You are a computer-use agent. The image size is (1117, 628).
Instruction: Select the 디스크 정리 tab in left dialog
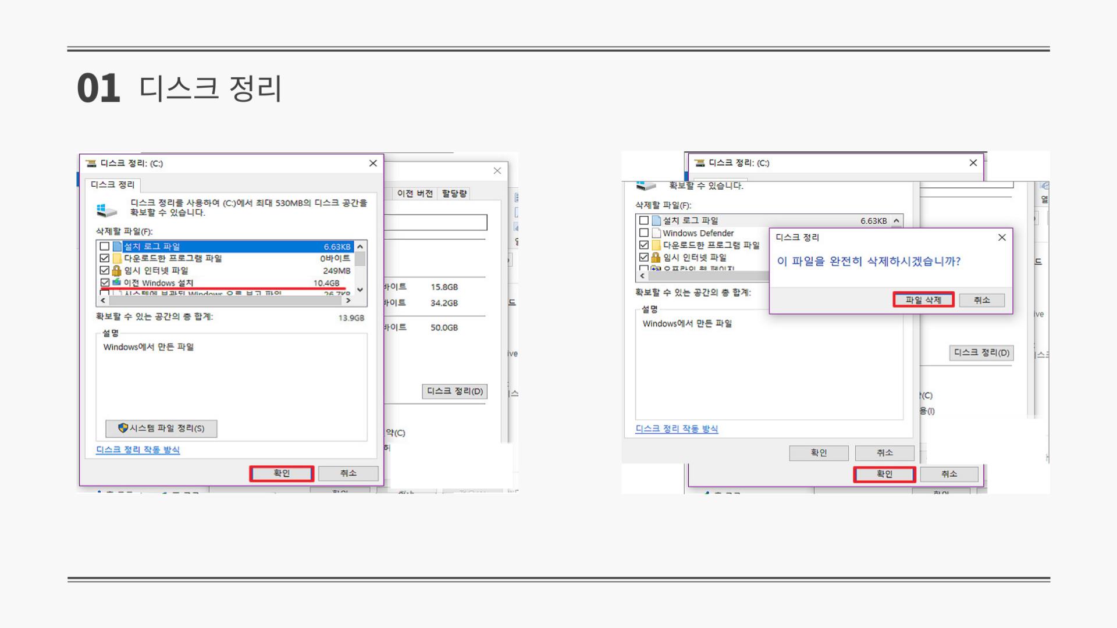[113, 184]
